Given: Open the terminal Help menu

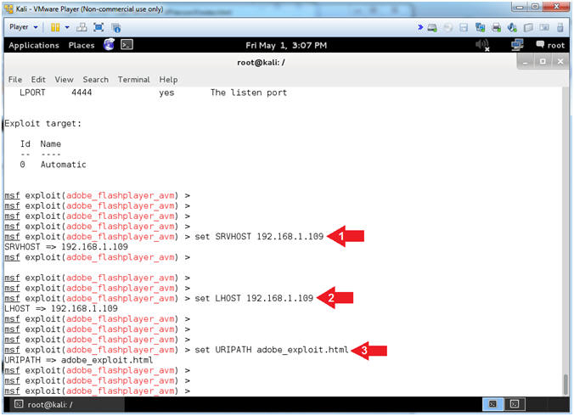Looking at the screenshot, I should pos(168,80).
